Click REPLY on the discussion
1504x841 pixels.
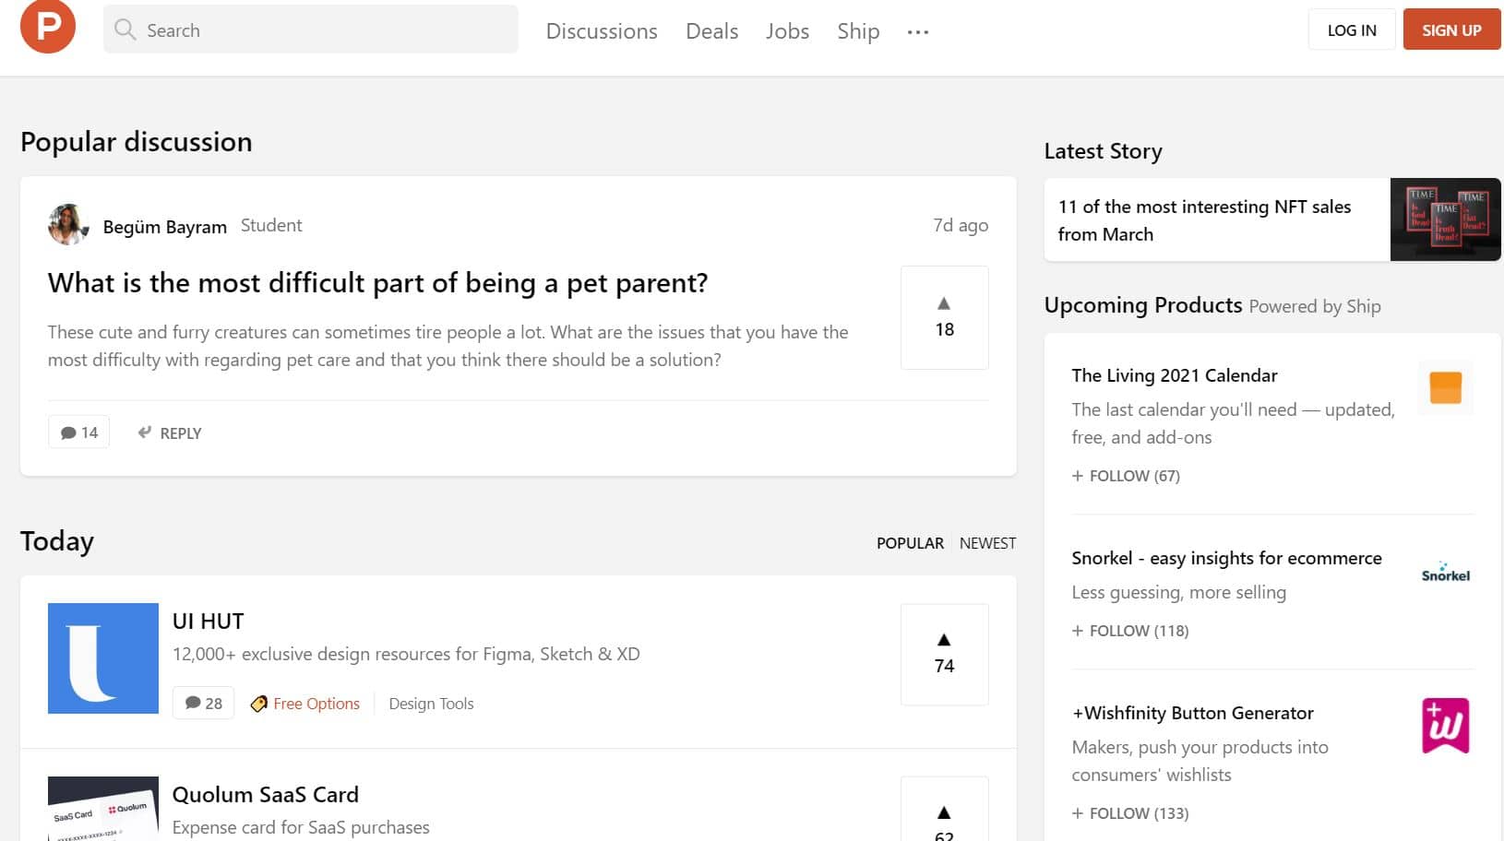point(170,432)
